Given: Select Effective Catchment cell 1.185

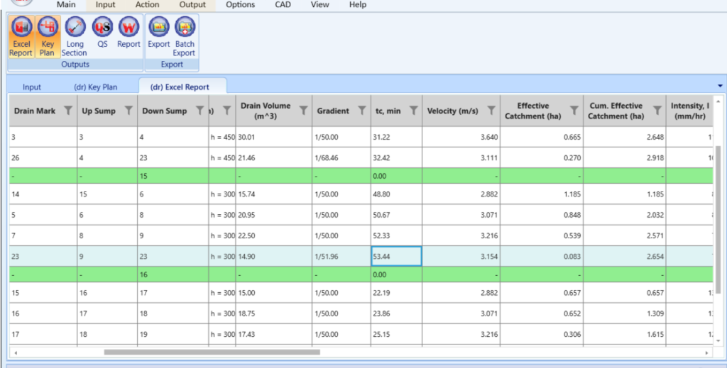Looking at the screenshot, I should point(542,195).
